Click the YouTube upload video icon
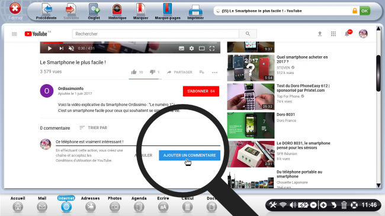The height and width of the screenshot is (216, 385). [x=320, y=34]
